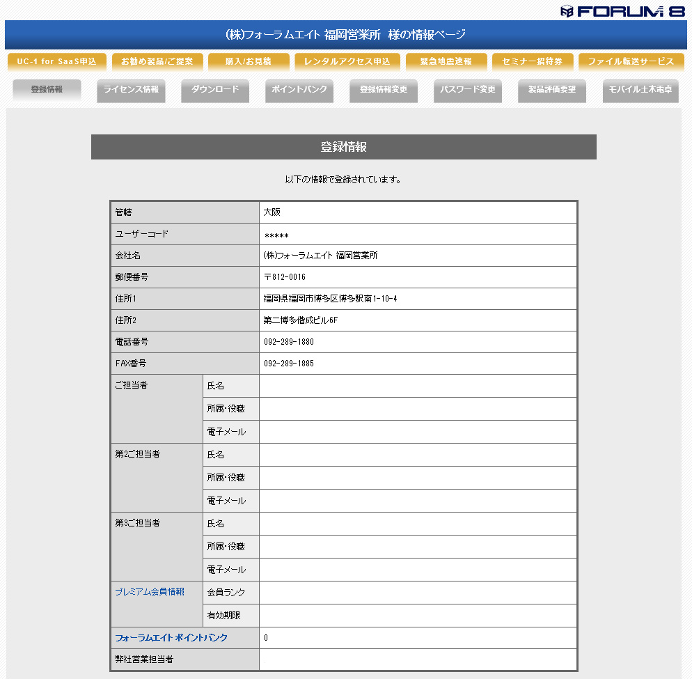Open UC-1 for SaaS申込 page
This screenshot has width=692, height=679.
57,62
